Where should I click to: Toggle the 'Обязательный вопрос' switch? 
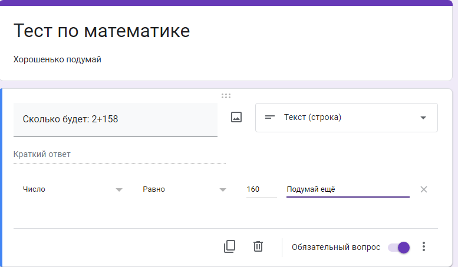(x=399, y=248)
